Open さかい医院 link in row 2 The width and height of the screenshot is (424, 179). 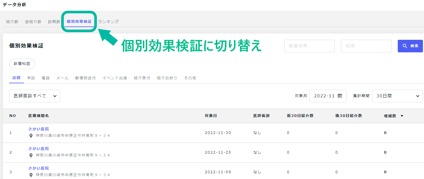(x=39, y=149)
